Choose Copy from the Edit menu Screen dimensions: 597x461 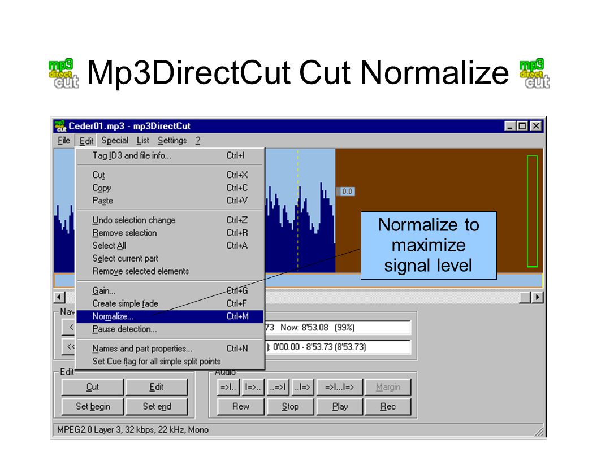coord(170,188)
